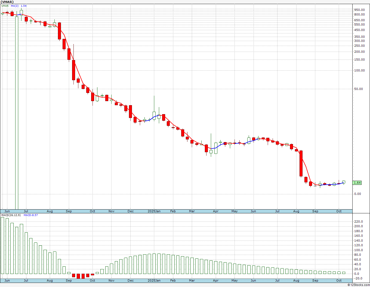Select the 60.0 MACD axis label
The height and width of the screenshot is (287, 370).
click(x=358, y=260)
